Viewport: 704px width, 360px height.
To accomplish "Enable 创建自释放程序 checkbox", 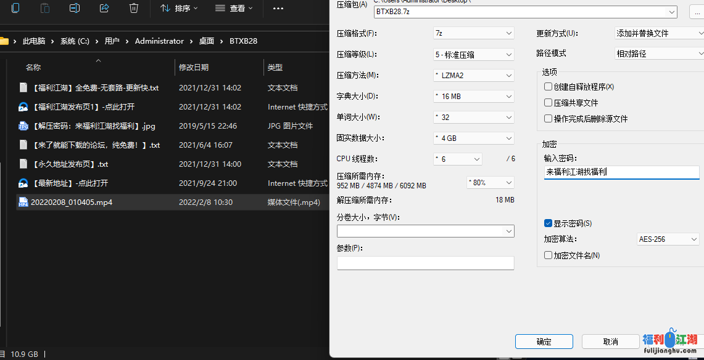I will click(548, 86).
